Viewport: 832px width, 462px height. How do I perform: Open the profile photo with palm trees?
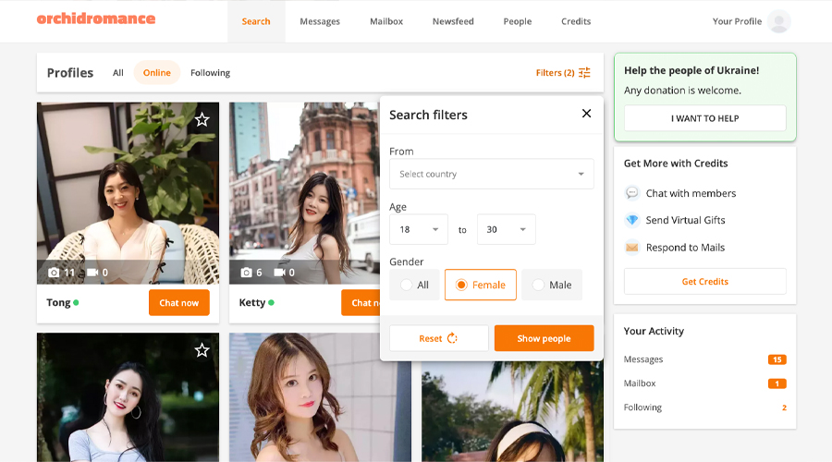512,411
